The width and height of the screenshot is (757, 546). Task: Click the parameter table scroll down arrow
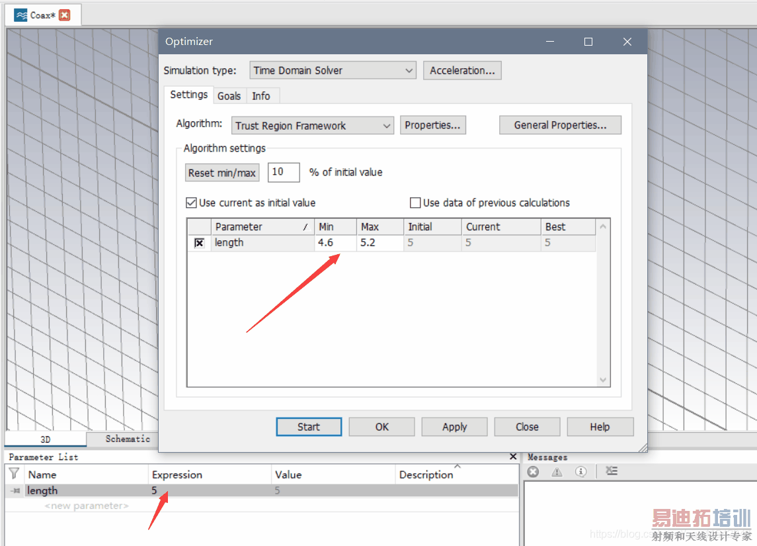click(603, 380)
